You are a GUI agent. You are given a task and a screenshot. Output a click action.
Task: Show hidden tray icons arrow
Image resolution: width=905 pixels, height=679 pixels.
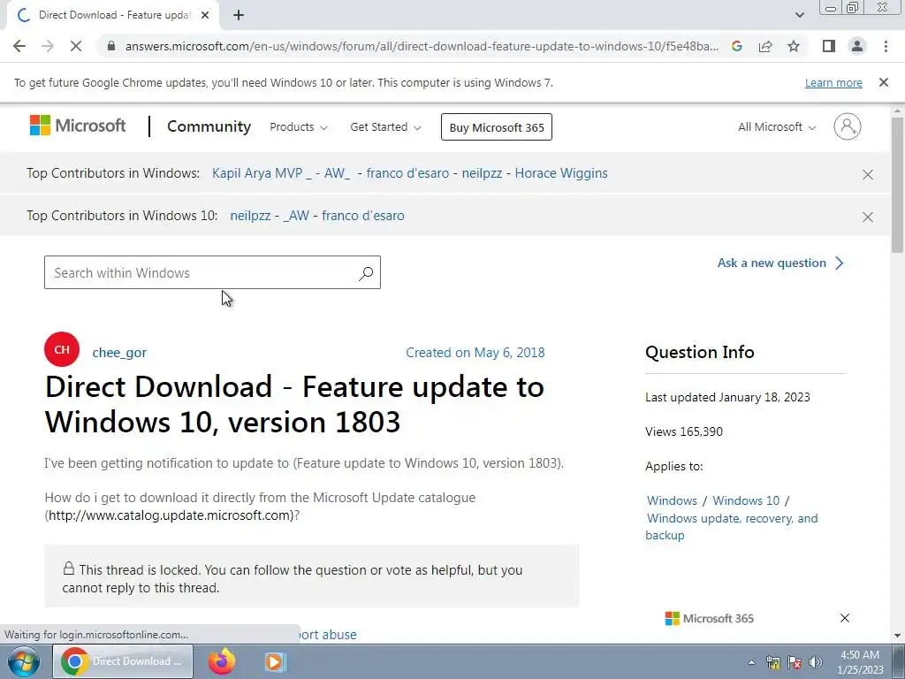(x=751, y=662)
